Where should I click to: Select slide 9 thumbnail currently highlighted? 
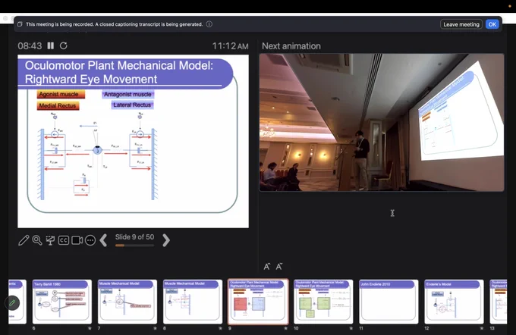[258, 302]
